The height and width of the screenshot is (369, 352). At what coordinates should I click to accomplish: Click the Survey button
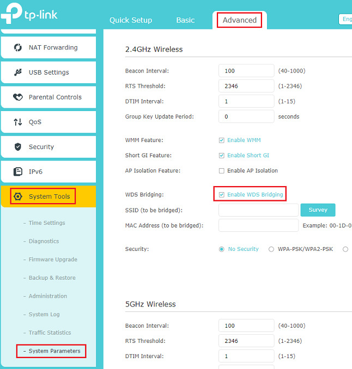(318, 210)
